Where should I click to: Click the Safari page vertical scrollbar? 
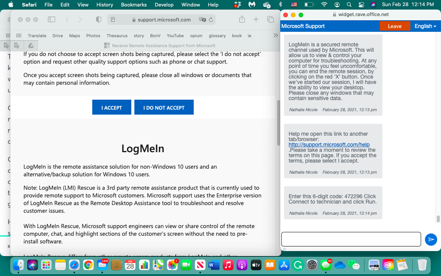278,123
